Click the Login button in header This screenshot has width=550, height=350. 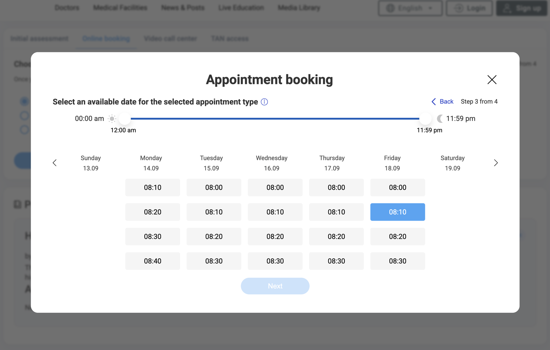(469, 8)
